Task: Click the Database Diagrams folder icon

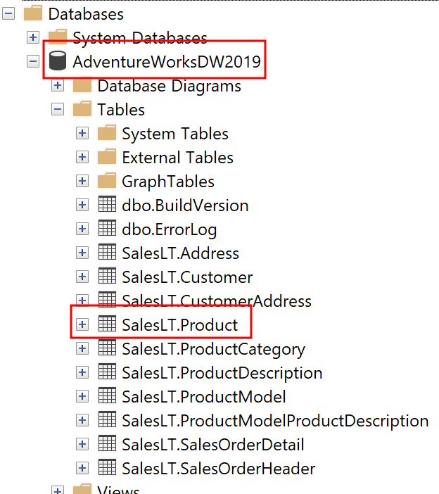Action: [82, 86]
